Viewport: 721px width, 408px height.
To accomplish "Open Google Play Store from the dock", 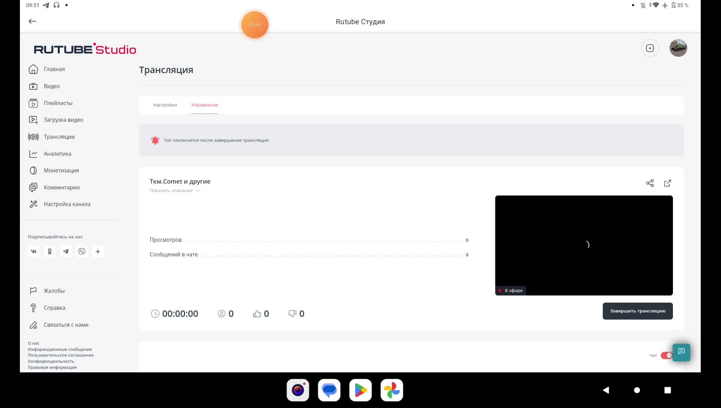I will [360, 390].
